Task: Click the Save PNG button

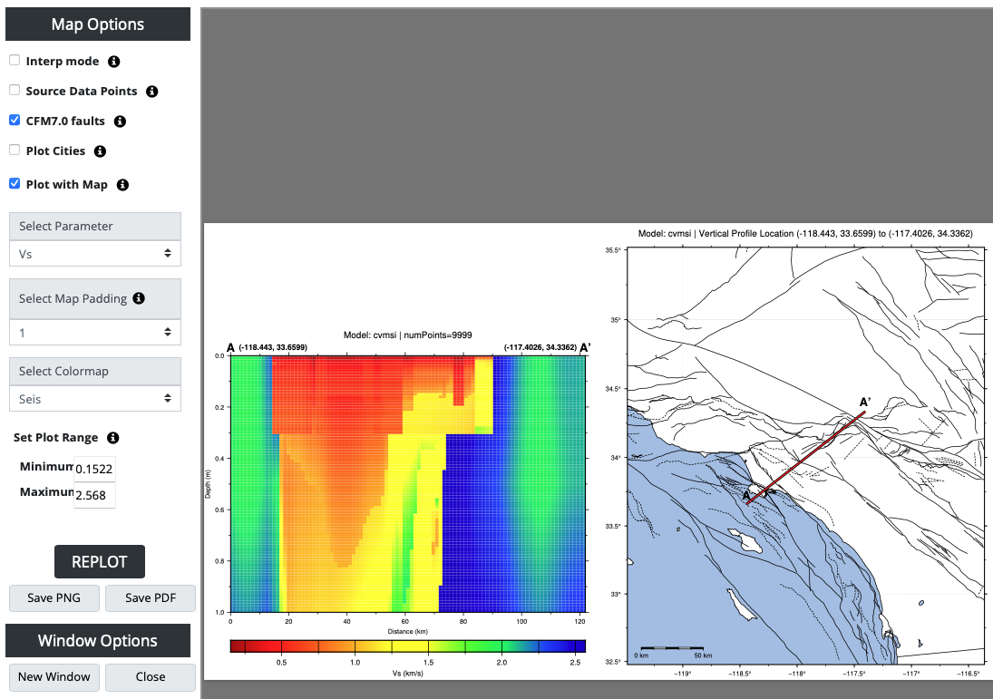Action: (54, 598)
